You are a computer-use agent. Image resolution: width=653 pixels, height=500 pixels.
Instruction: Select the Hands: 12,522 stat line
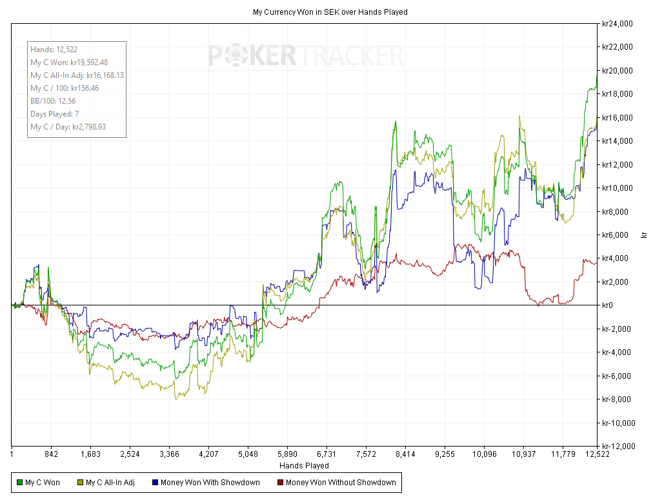(x=54, y=50)
